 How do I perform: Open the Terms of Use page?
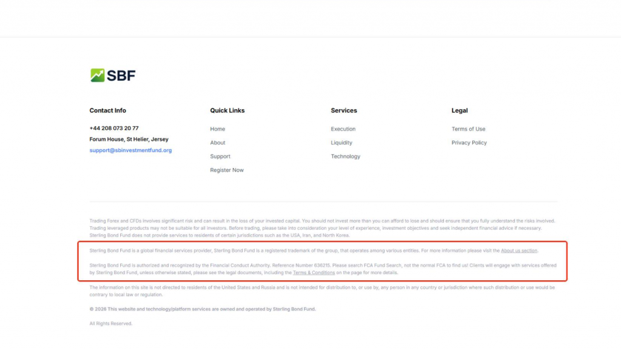point(468,129)
